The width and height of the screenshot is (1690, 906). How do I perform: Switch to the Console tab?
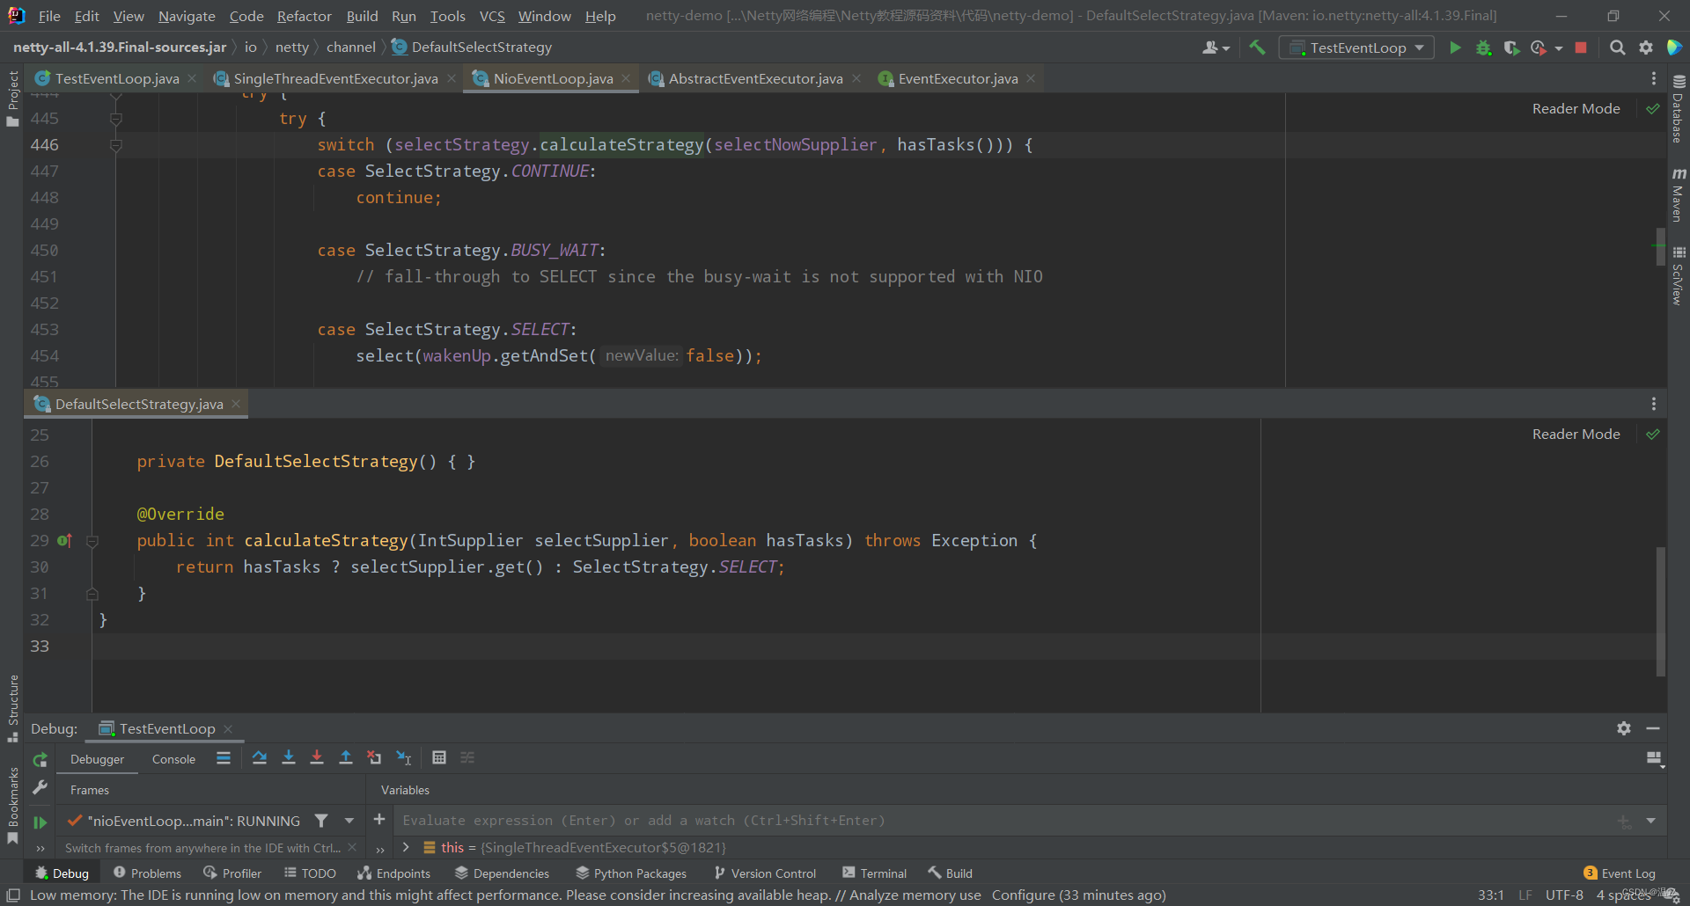[x=173, y=759]
